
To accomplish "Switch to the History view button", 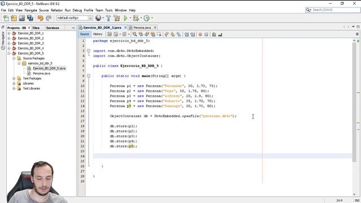I will pos(98,34).
